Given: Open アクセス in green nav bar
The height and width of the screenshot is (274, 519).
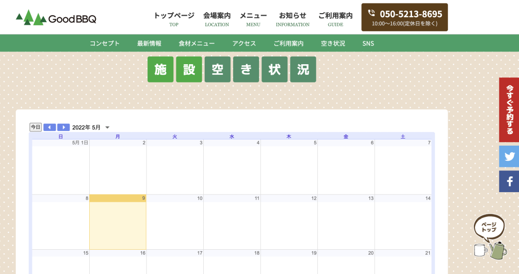Looking at the screenshot, I should (x=244, y=43).
